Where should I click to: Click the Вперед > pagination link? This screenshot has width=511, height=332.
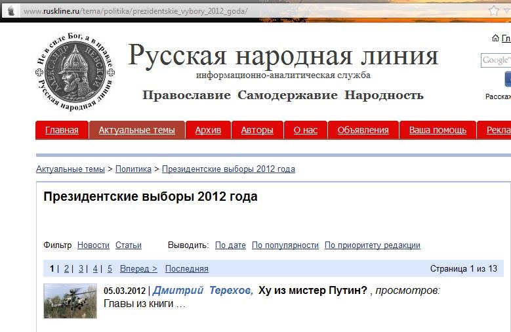138,268
